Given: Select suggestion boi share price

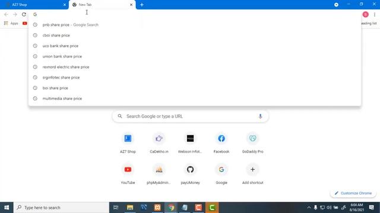Looking at the screenshot, I should click(195, 88).
